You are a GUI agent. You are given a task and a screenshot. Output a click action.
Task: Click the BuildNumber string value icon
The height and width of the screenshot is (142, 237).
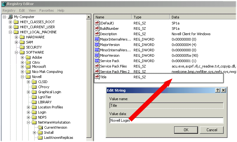97,28
